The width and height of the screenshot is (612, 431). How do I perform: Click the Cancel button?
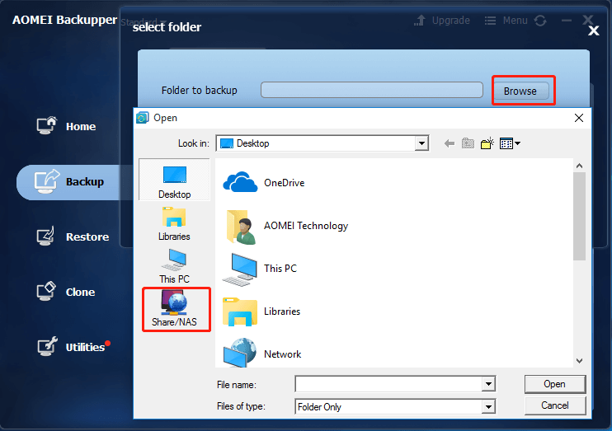point(554,405)
